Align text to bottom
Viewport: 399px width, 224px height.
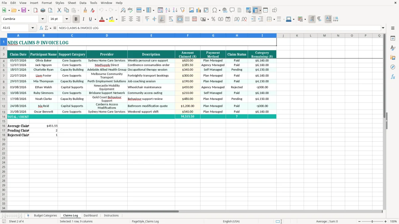(162, 19)
